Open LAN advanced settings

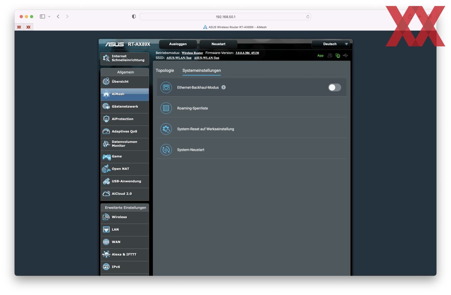[x=125, y=230]
